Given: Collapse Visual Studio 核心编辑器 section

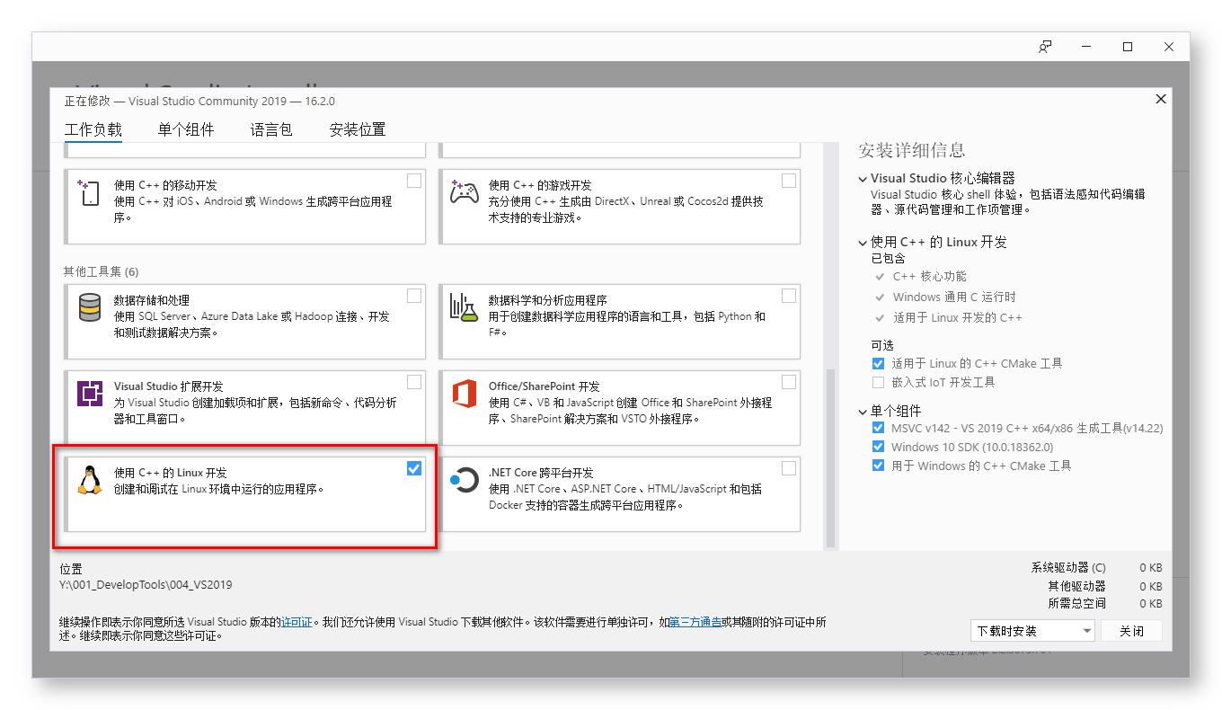Looking at the screenshot, I should (x=862, y=178).
